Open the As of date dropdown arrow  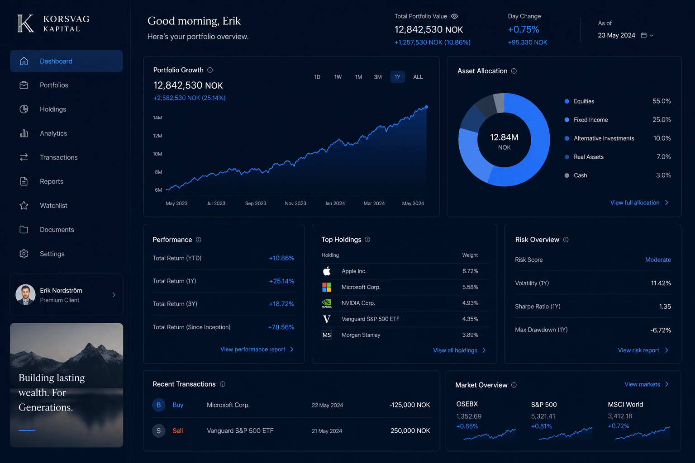click(652, 35)
